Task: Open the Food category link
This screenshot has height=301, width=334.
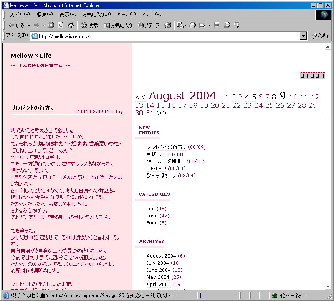Action: pos(152,223)
